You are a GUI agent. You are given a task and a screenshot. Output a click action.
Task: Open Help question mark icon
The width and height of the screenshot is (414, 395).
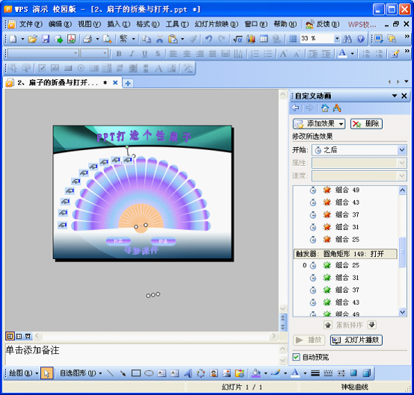point(361,39)
